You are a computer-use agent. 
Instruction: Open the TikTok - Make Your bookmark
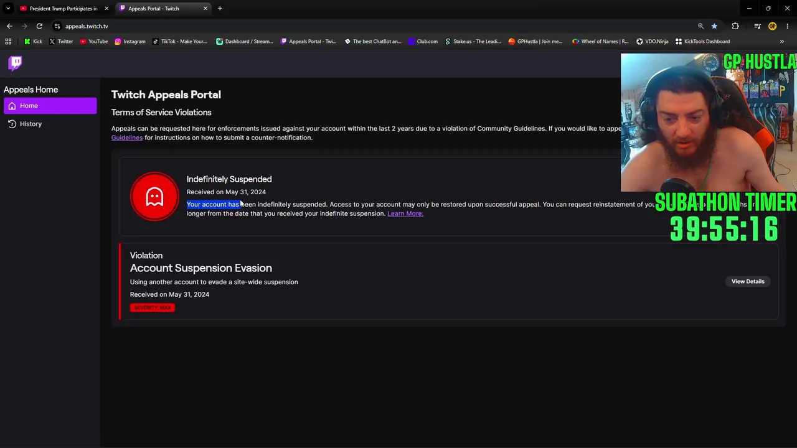[179, 41]
